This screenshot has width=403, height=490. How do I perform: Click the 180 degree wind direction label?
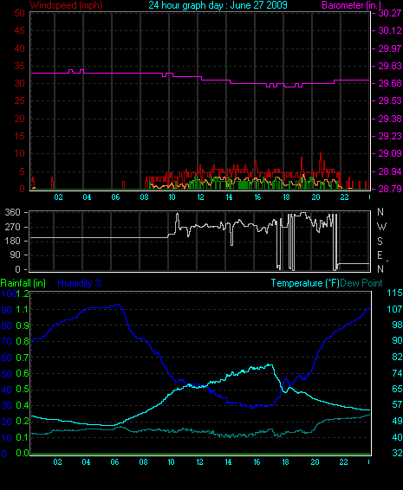pos(12,241)
